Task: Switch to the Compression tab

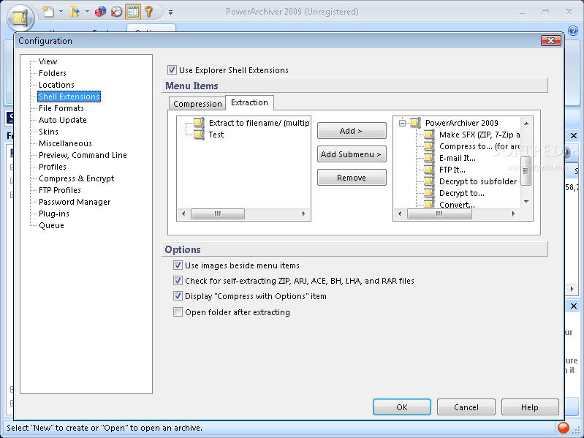Action: pos(197,104)
